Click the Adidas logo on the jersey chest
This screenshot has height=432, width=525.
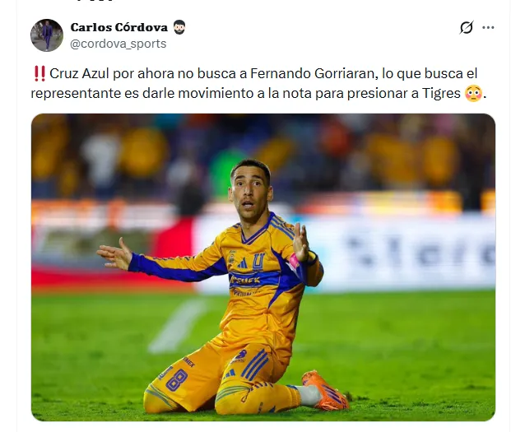click(x=243, y=263)
